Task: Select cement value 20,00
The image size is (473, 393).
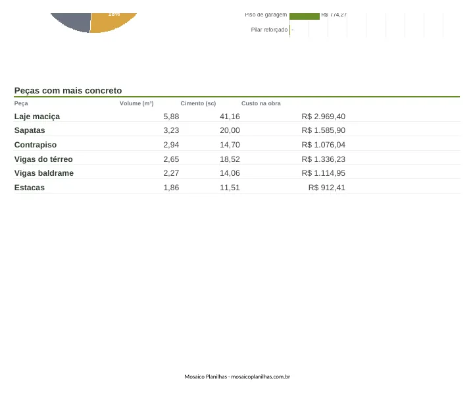Action: [x=230, y=130]
